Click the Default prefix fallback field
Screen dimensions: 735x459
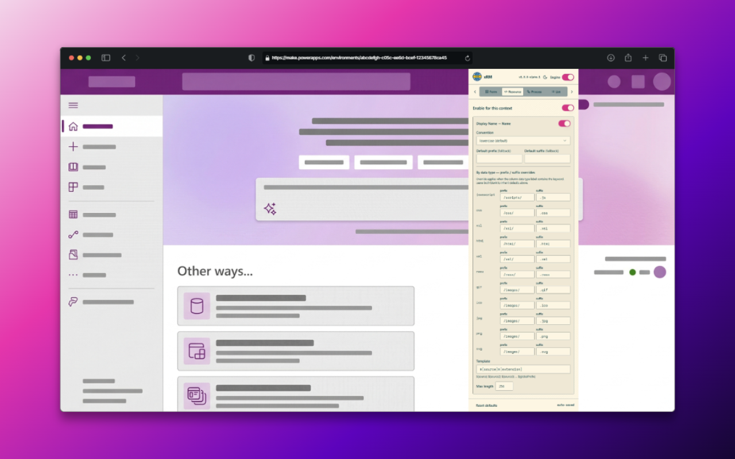coord(500,158)
